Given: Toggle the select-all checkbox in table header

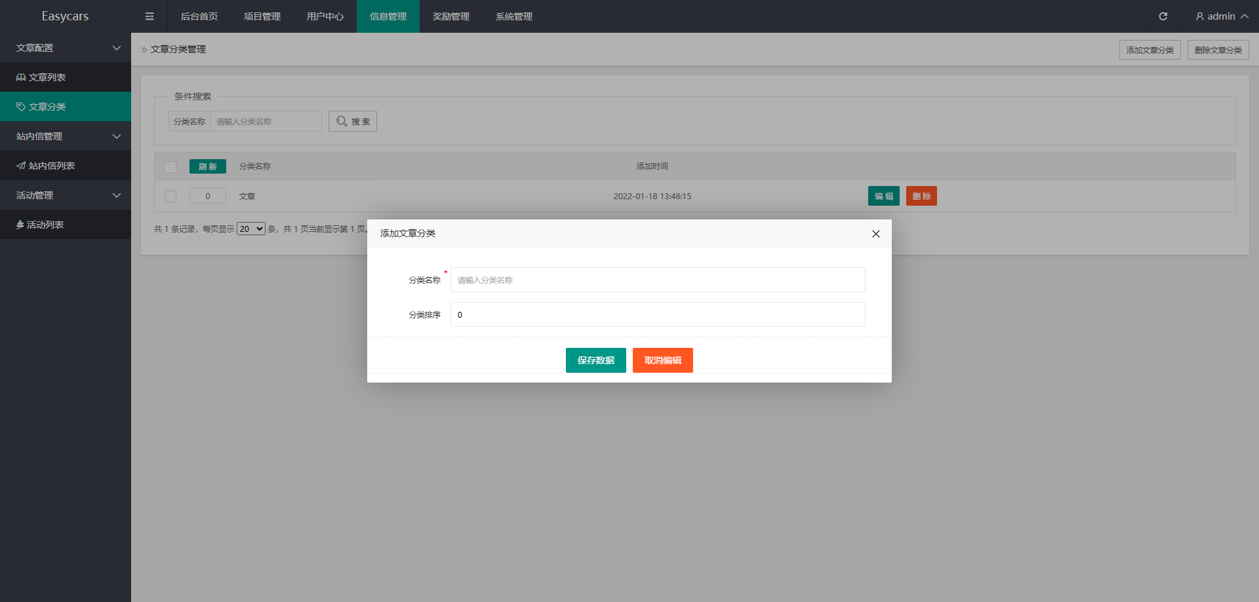Looking at the screenshot, I should [x=170, y=166].
